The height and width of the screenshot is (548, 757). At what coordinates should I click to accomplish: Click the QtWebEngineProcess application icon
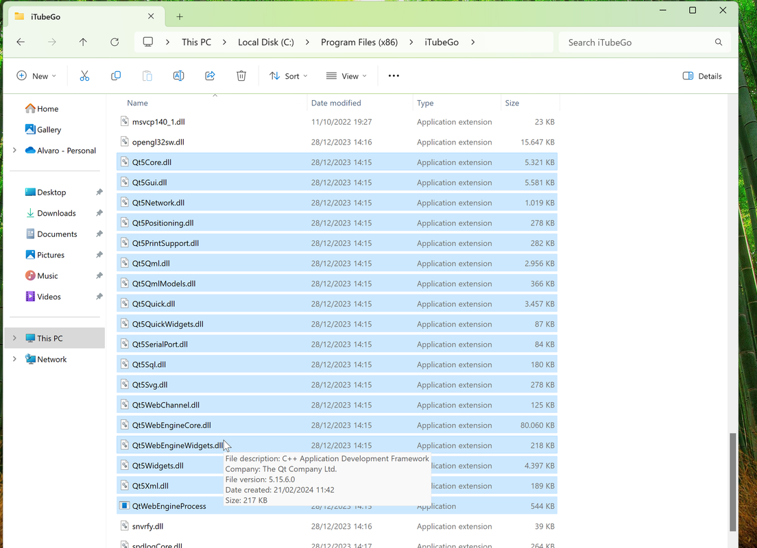pyautogui.click(x=125, y=506)
